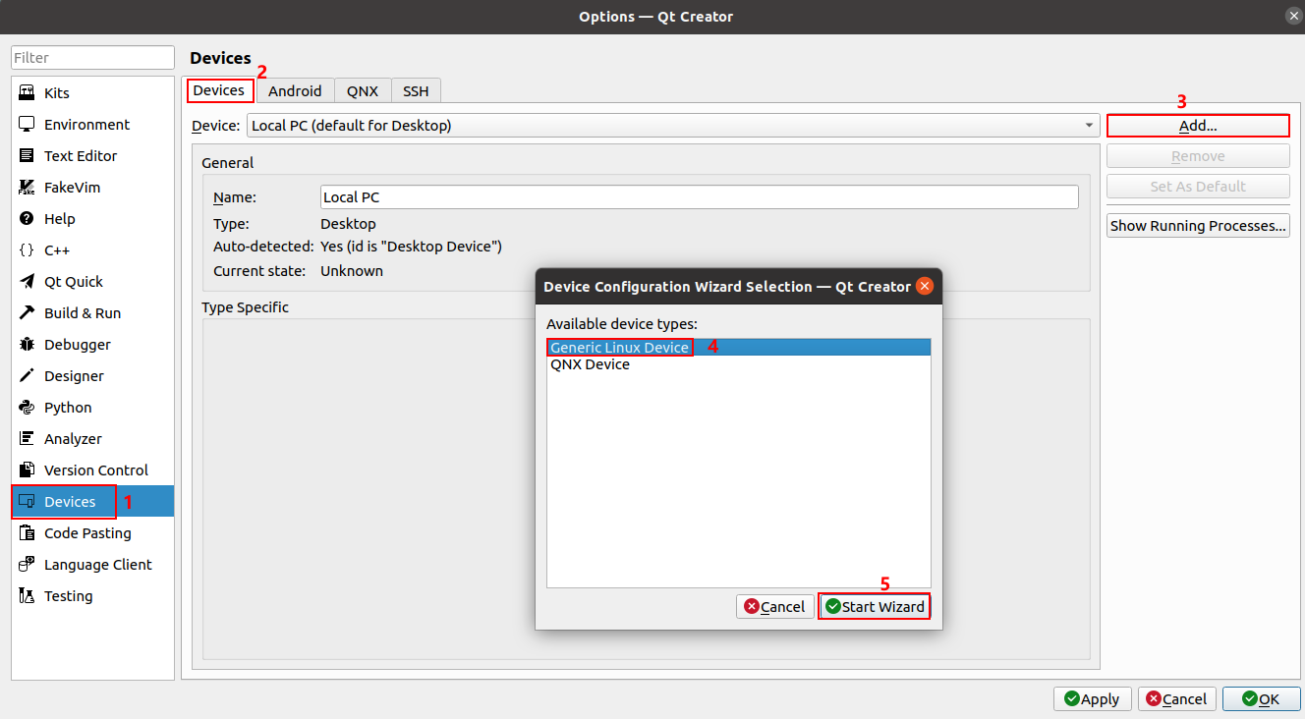Click the Name field containing Local PC
The image size is (1305, 719).
[x=699, y=197]
